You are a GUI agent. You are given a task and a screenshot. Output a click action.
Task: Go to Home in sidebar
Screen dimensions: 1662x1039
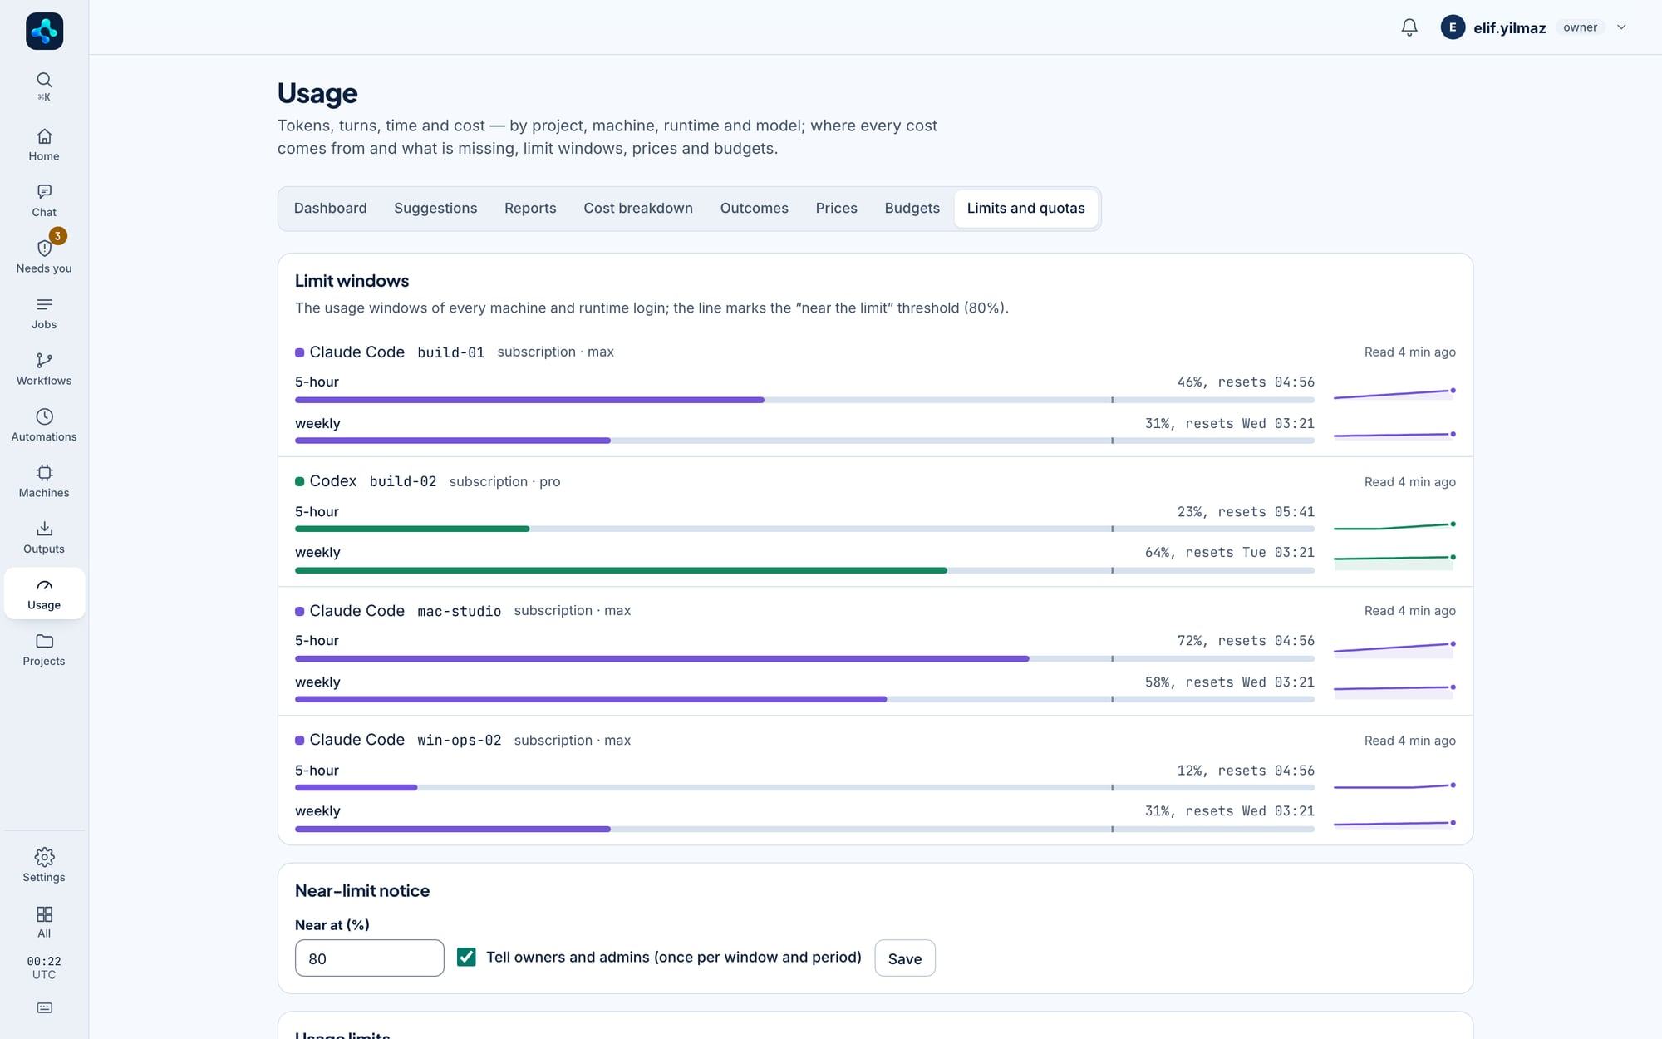point(44,145)
